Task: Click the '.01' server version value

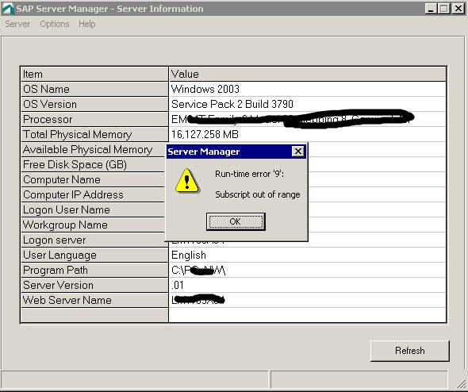Action: coord(308,285)
